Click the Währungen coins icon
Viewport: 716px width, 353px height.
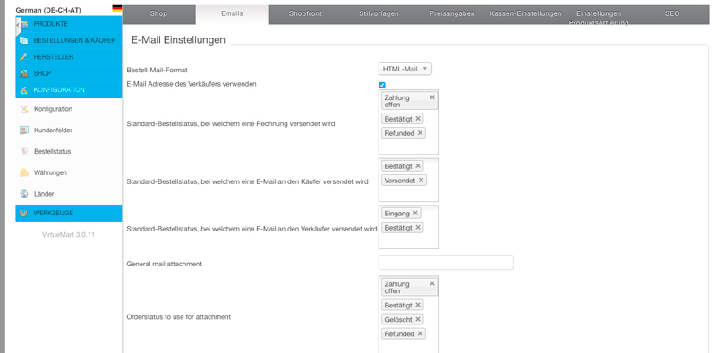point(24,172)
